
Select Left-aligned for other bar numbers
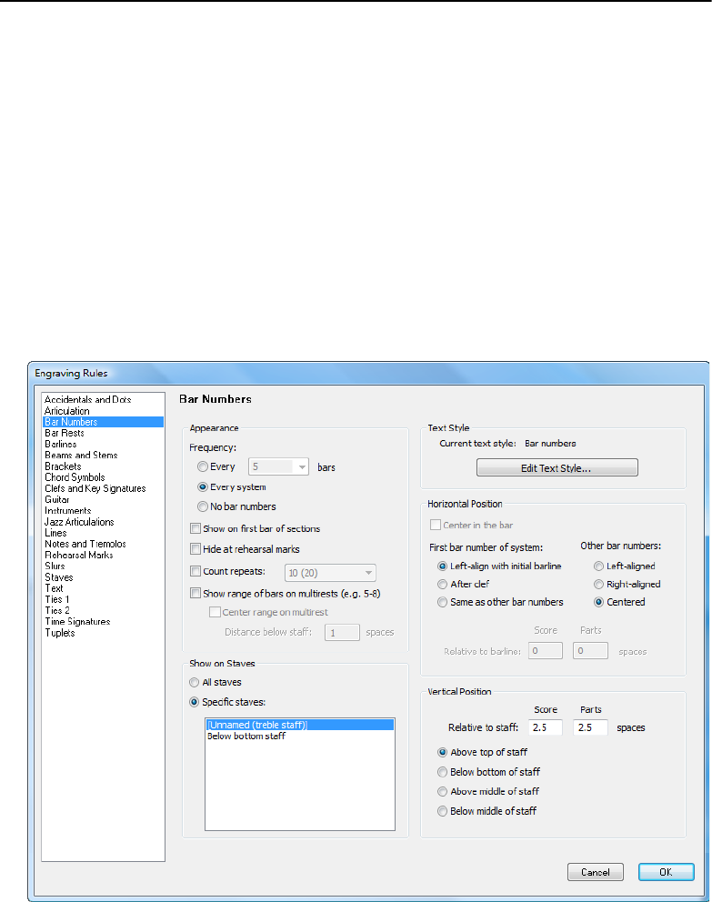598,566
